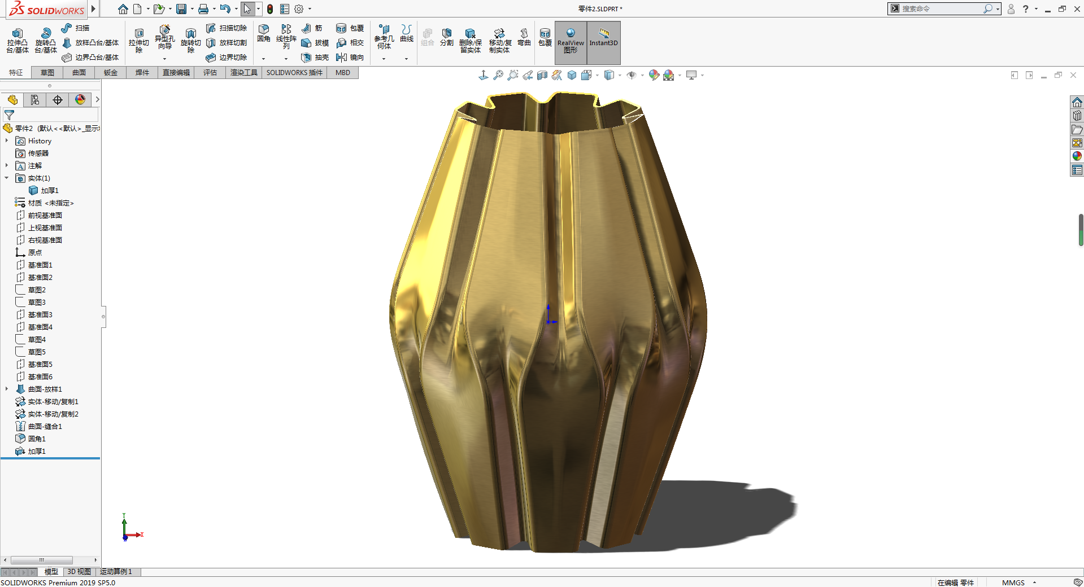The width and height of the screenshot is (1084, 587).
Task: Click the Rebuild traffic light icon
Action: tap(270, 9)
